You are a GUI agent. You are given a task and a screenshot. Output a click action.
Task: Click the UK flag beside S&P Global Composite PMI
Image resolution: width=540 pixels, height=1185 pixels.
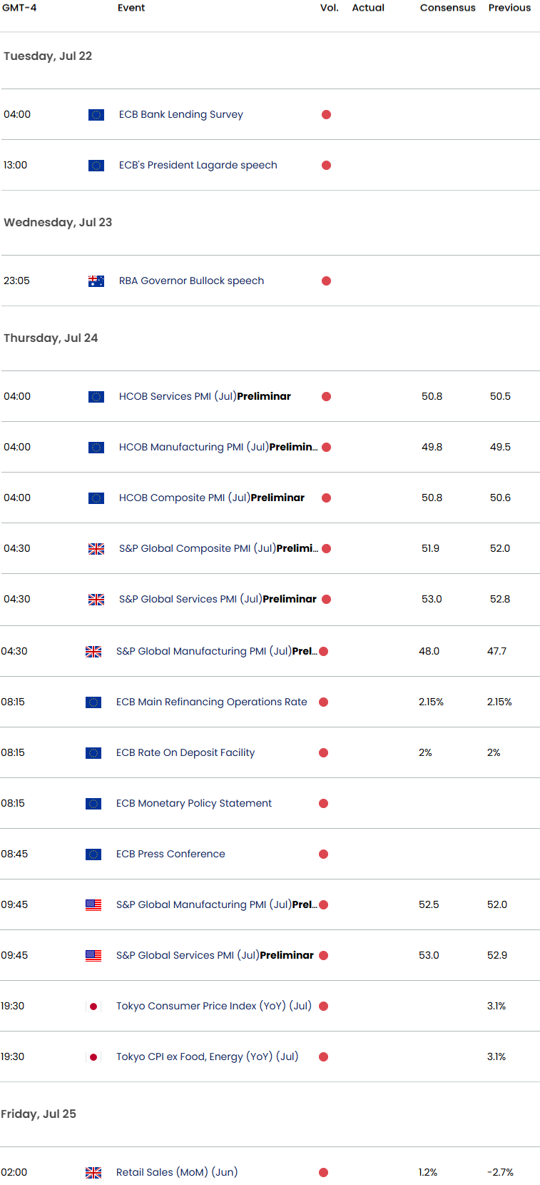coord(96,549)
